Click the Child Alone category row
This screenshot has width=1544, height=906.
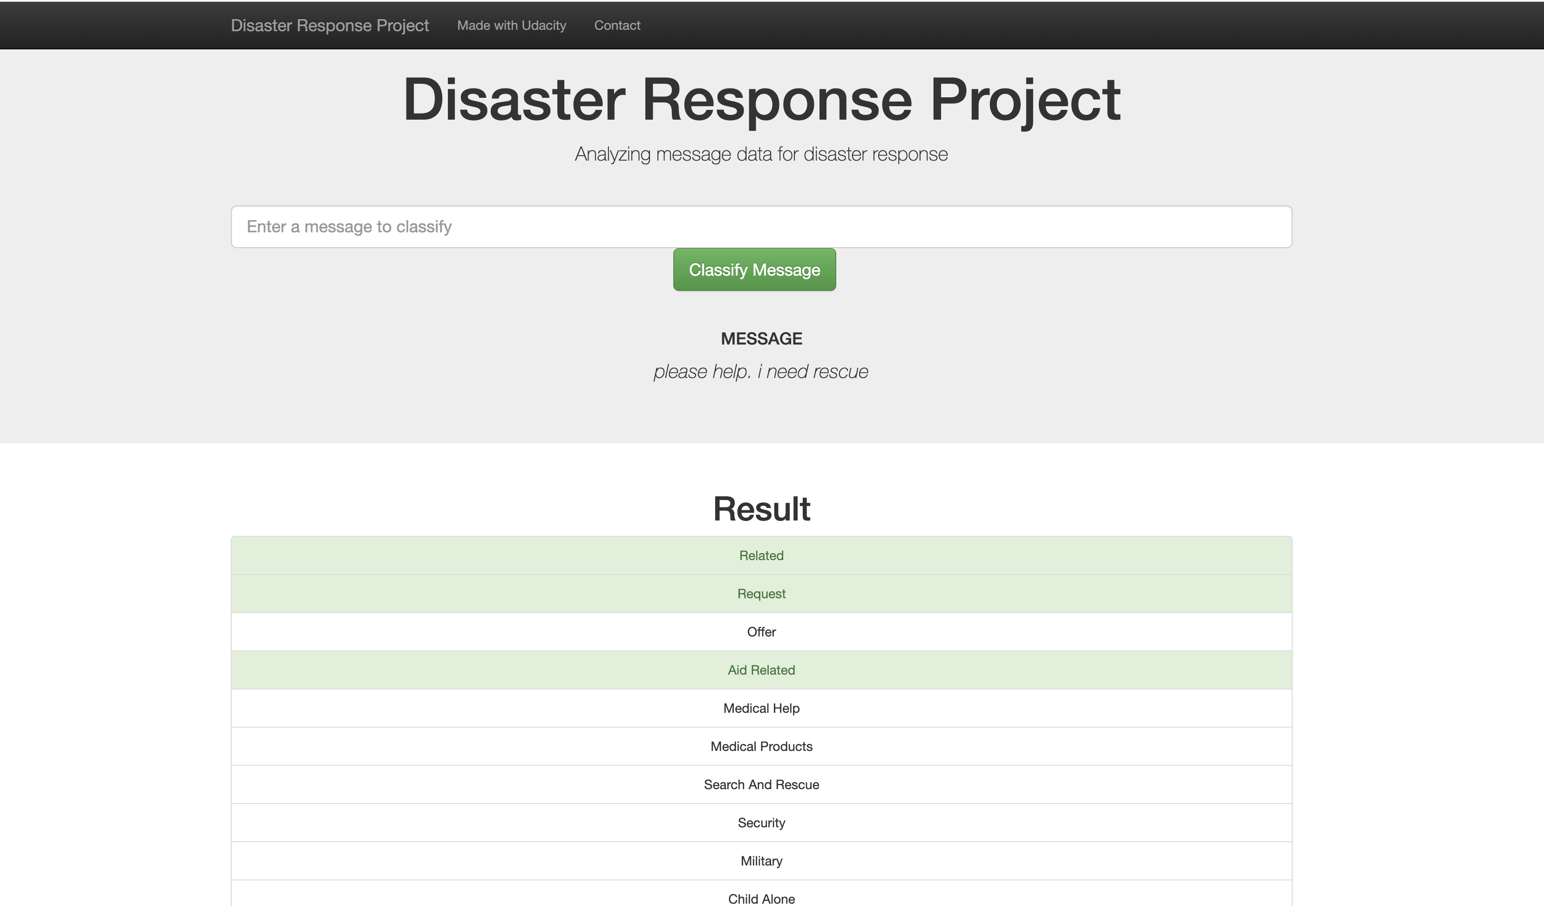click(x=761, y=898)
